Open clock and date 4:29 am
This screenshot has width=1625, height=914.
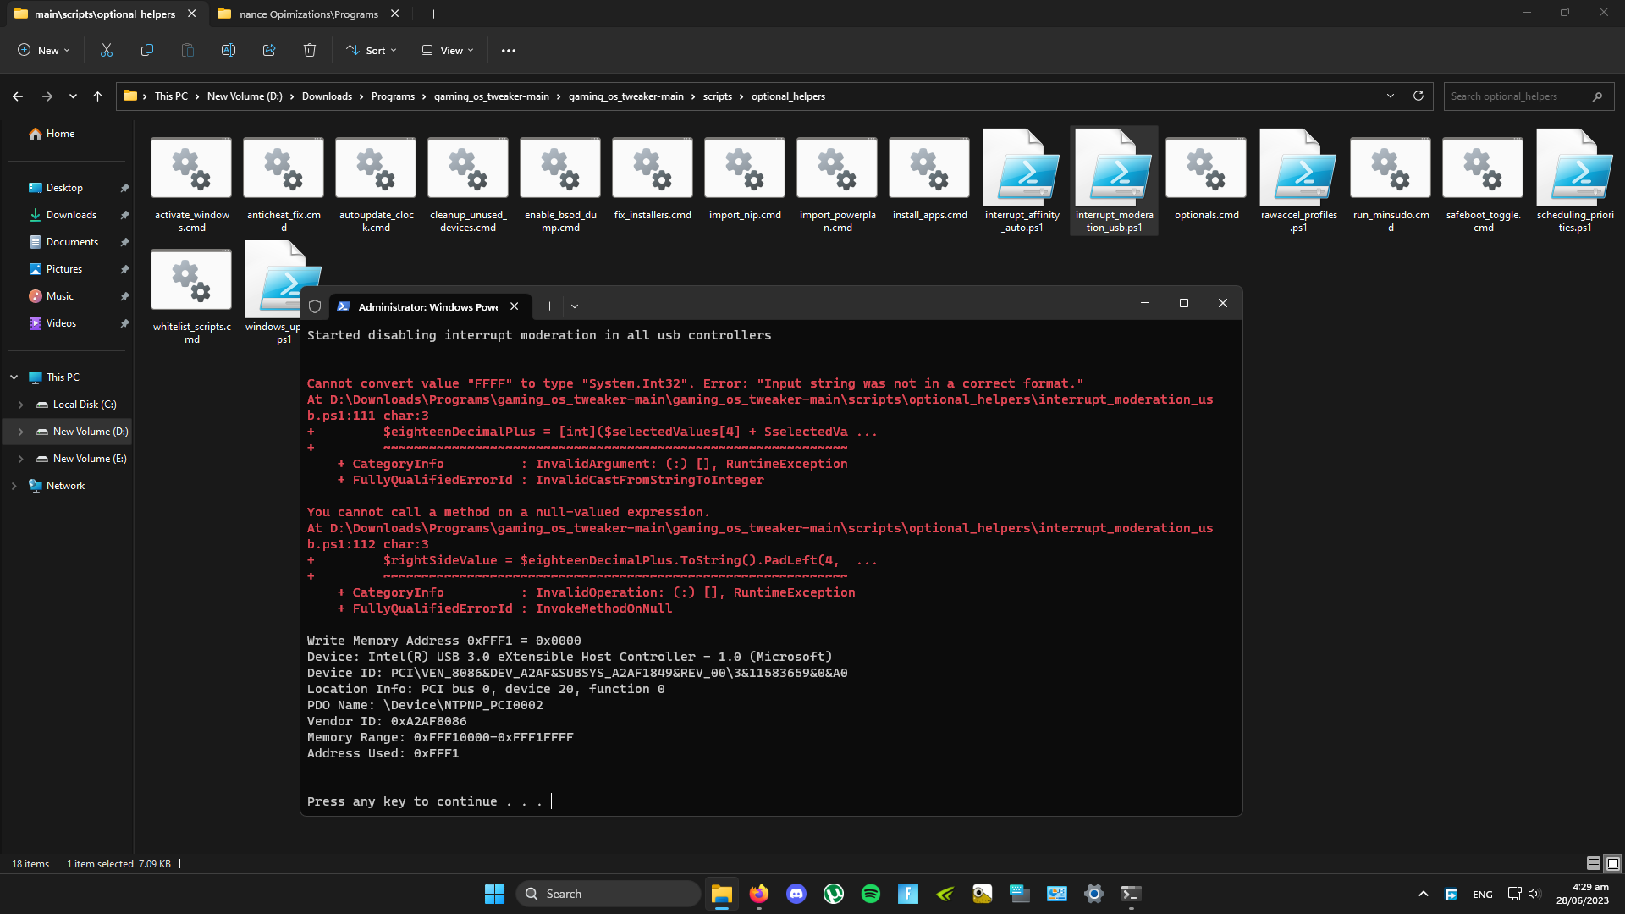point(1582,894)
